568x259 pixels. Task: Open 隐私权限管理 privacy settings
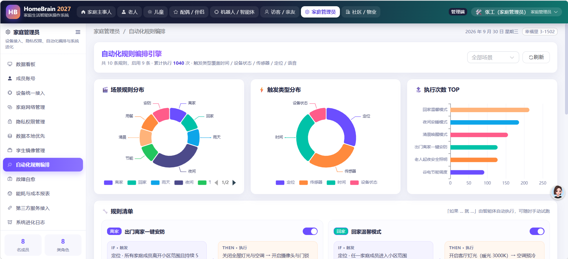(x=43, y=122)
